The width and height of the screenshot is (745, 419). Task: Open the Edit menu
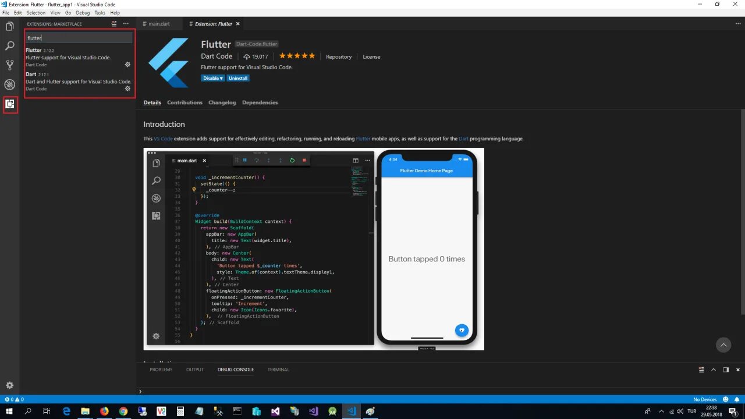coord(18,12)
